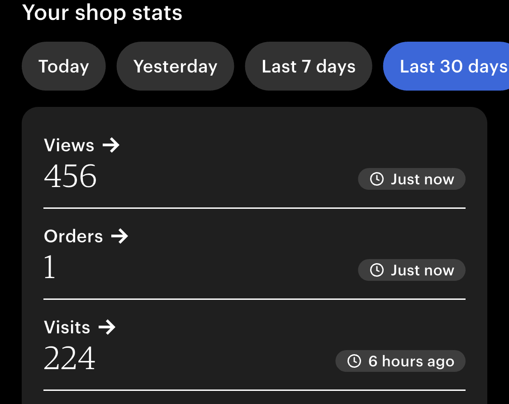Open the Visits stats detail link

click(x=67, y=327)
